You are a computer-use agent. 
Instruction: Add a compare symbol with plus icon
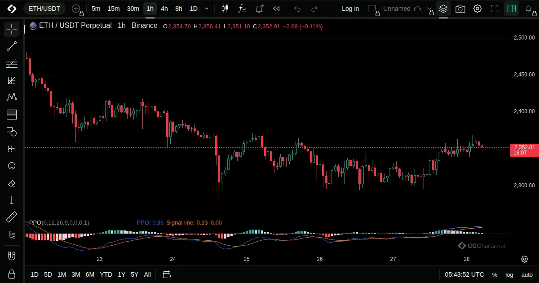pyautogui.click(x=76, y=9)
